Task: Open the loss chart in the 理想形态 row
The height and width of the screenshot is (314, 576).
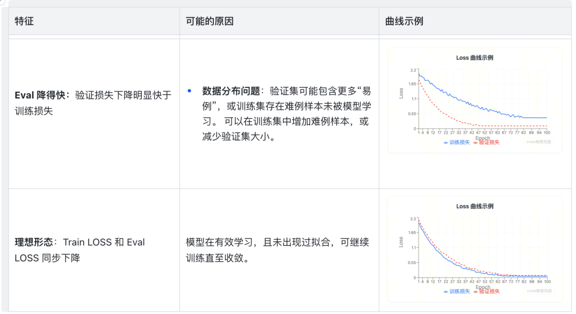Action: (x=475, y=249)
